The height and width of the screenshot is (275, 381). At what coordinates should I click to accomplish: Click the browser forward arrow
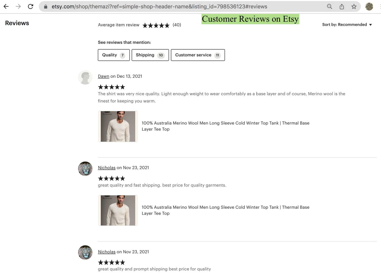point(18,7)
